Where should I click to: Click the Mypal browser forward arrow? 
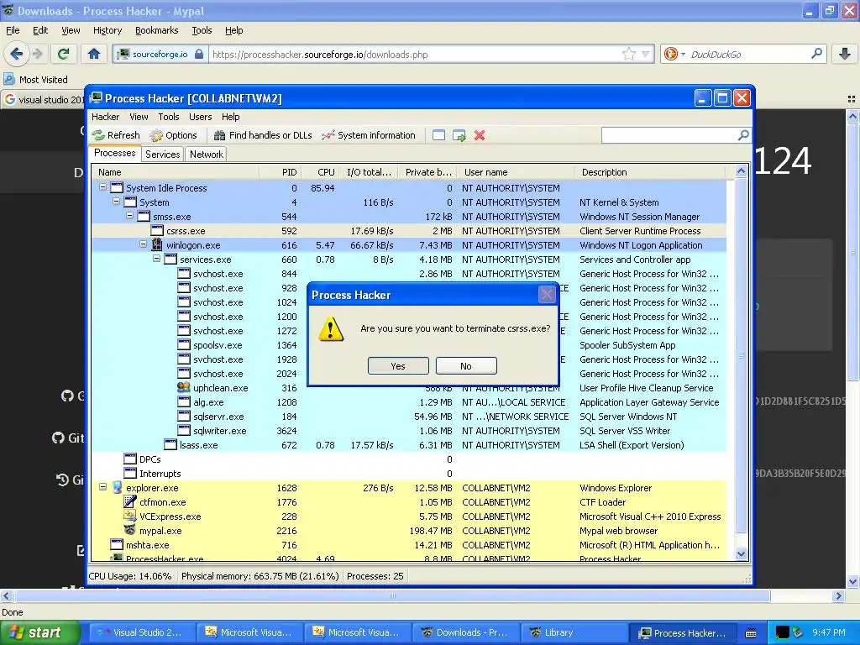coord(37,54)
